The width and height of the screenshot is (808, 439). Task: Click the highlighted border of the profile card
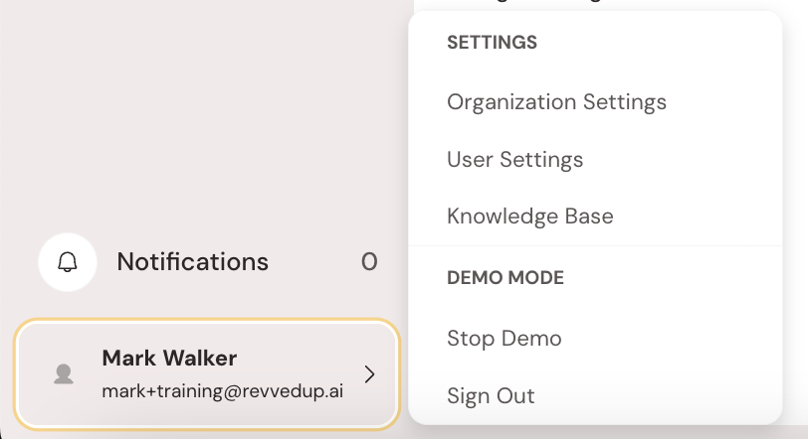point(207,321)
